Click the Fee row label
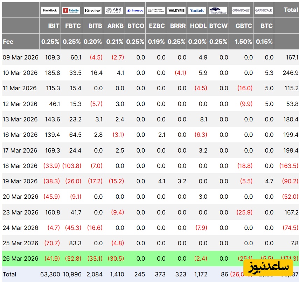This screenshot has height=282, width=299. [x=8, y=42]
